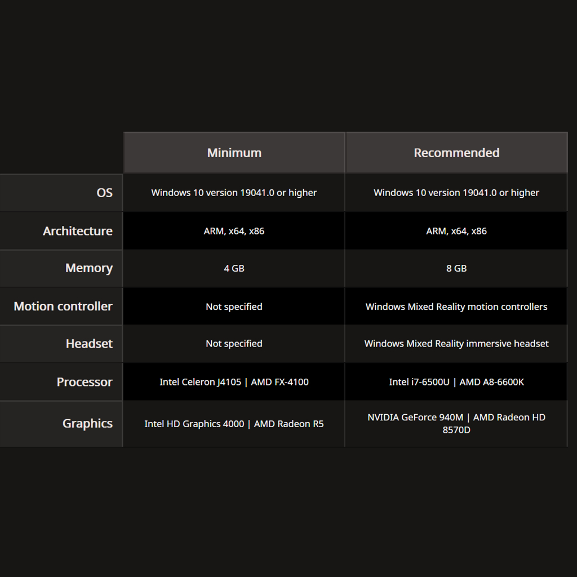
Task: Click the minimum memory 4 GB cell
Action: click(234, 268)
